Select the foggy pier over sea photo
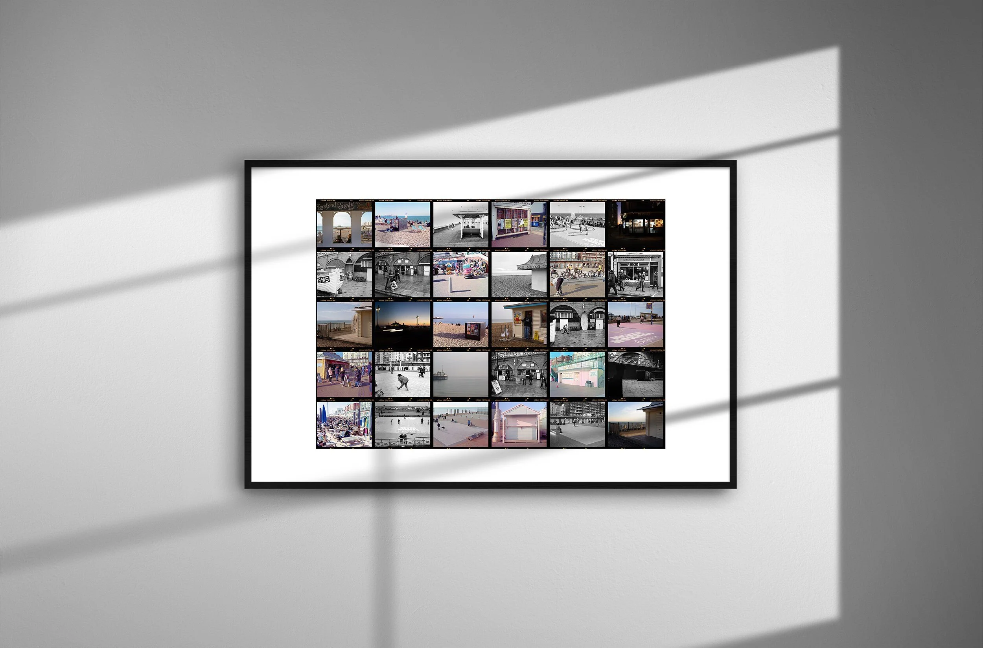The height and width of the screenshot is (648, 983). pos(460,375)
